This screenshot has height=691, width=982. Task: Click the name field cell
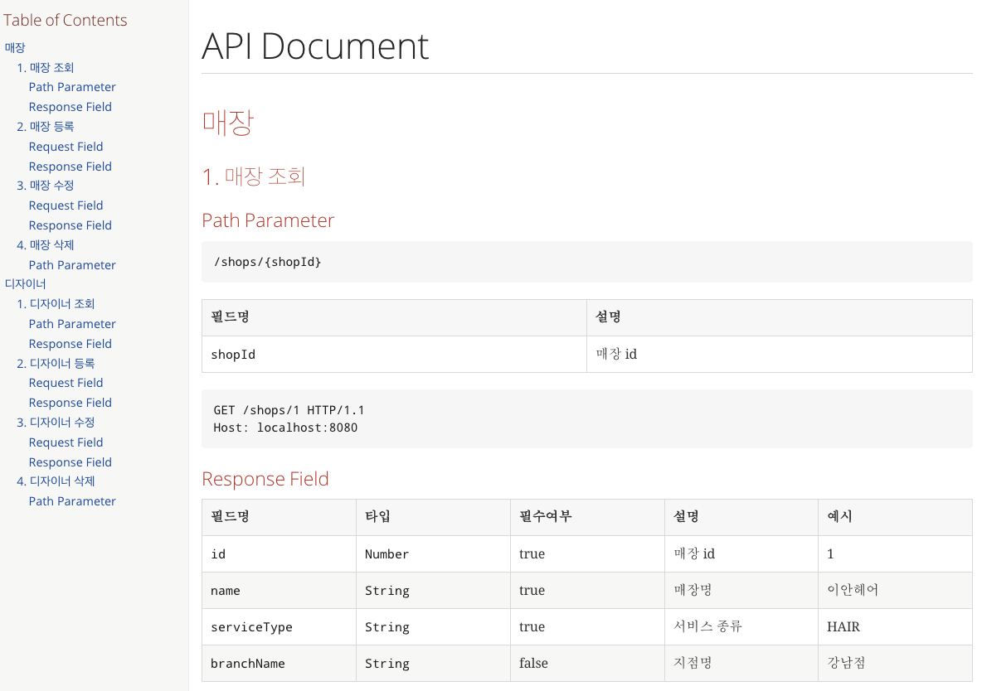pyautogui.click(x=279, y=590)
